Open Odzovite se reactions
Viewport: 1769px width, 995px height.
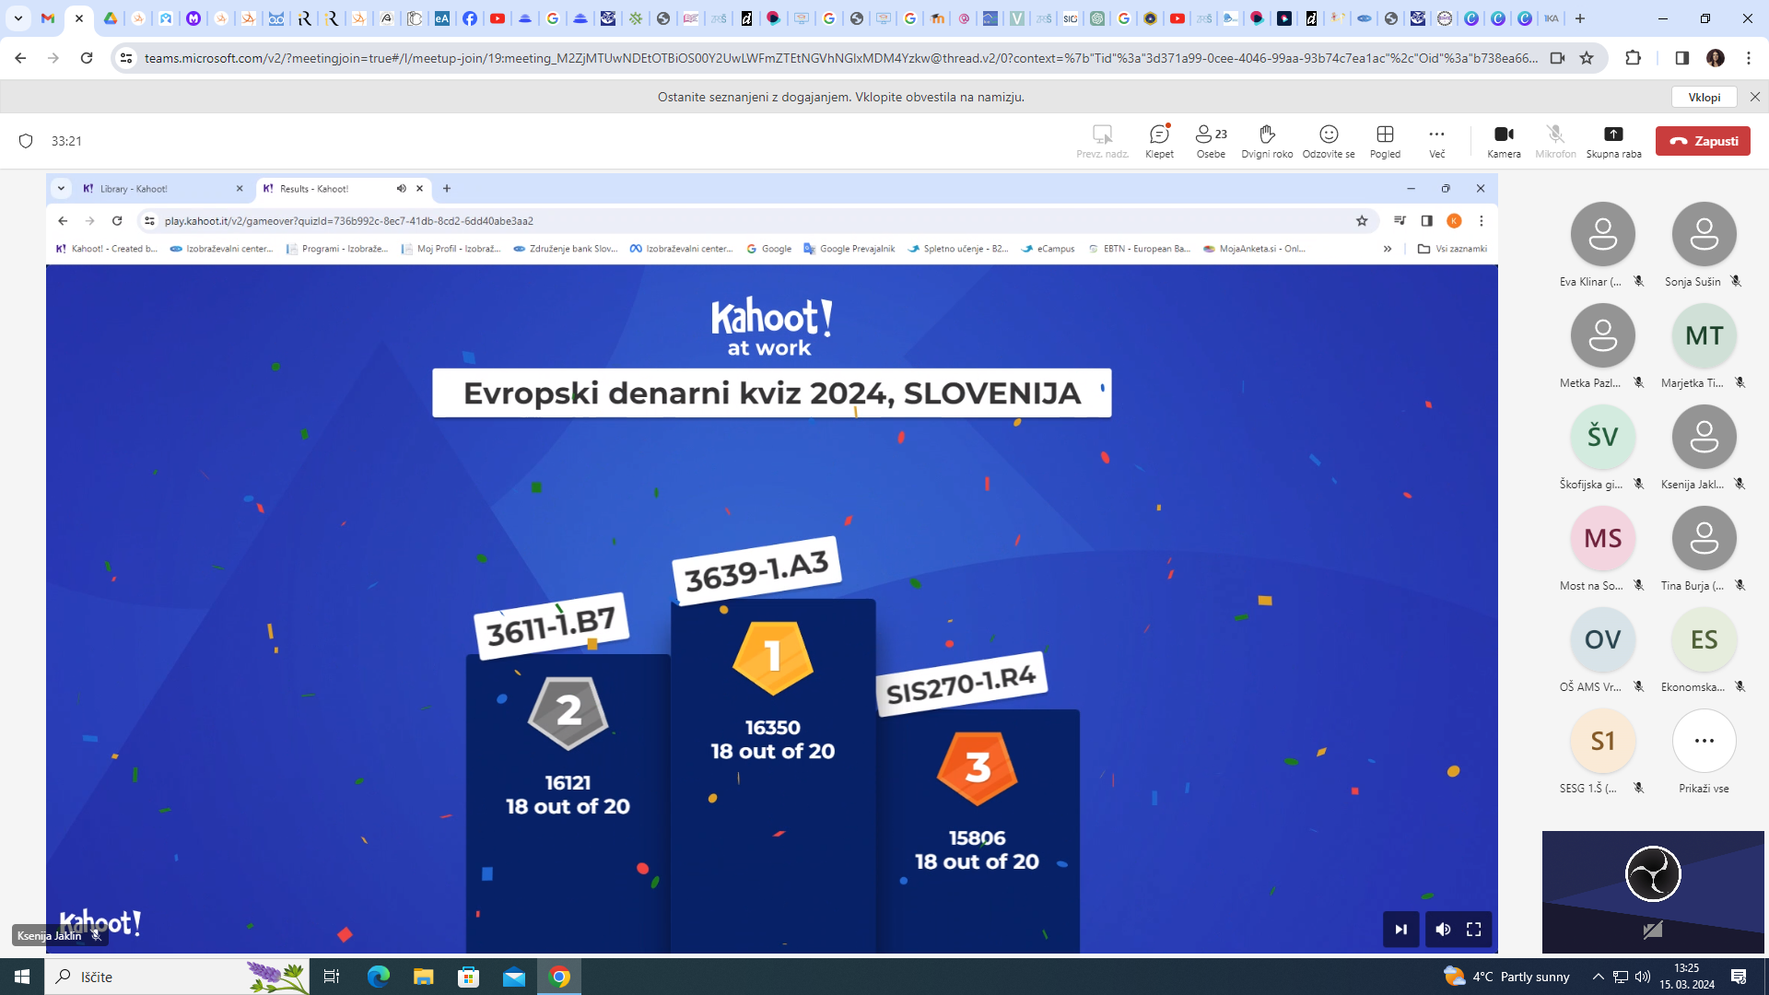pyautogui.click(x=1329, y=141)
